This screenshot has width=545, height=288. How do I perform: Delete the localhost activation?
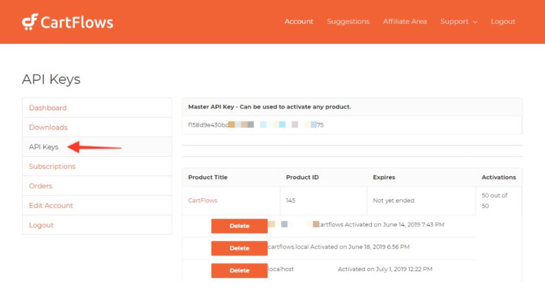point(239,270)
